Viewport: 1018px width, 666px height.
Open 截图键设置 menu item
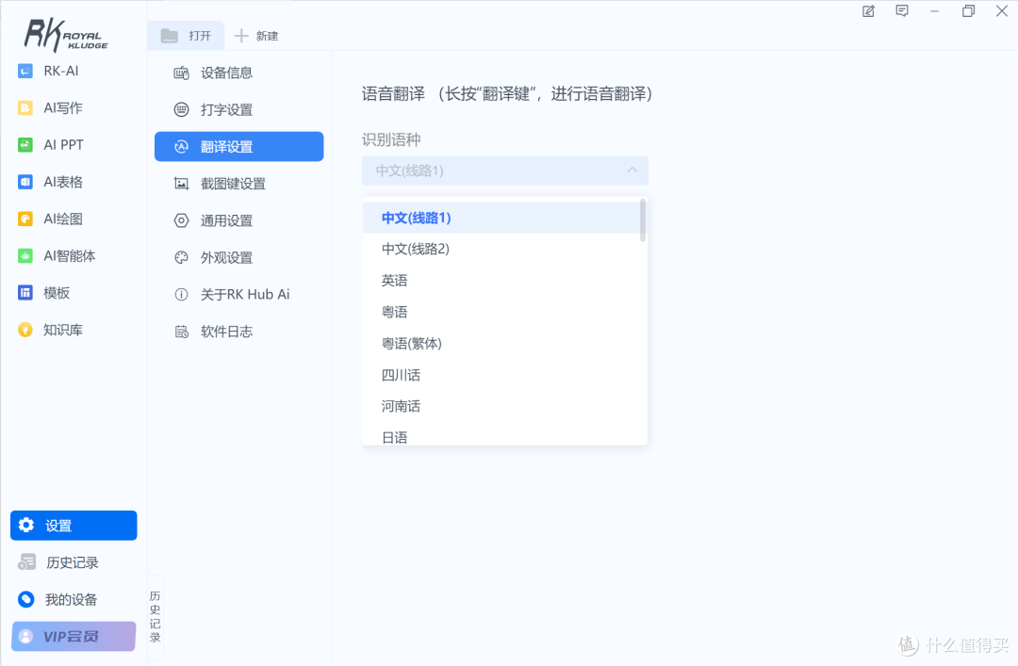pyautogui.click(x=238, y=184)
